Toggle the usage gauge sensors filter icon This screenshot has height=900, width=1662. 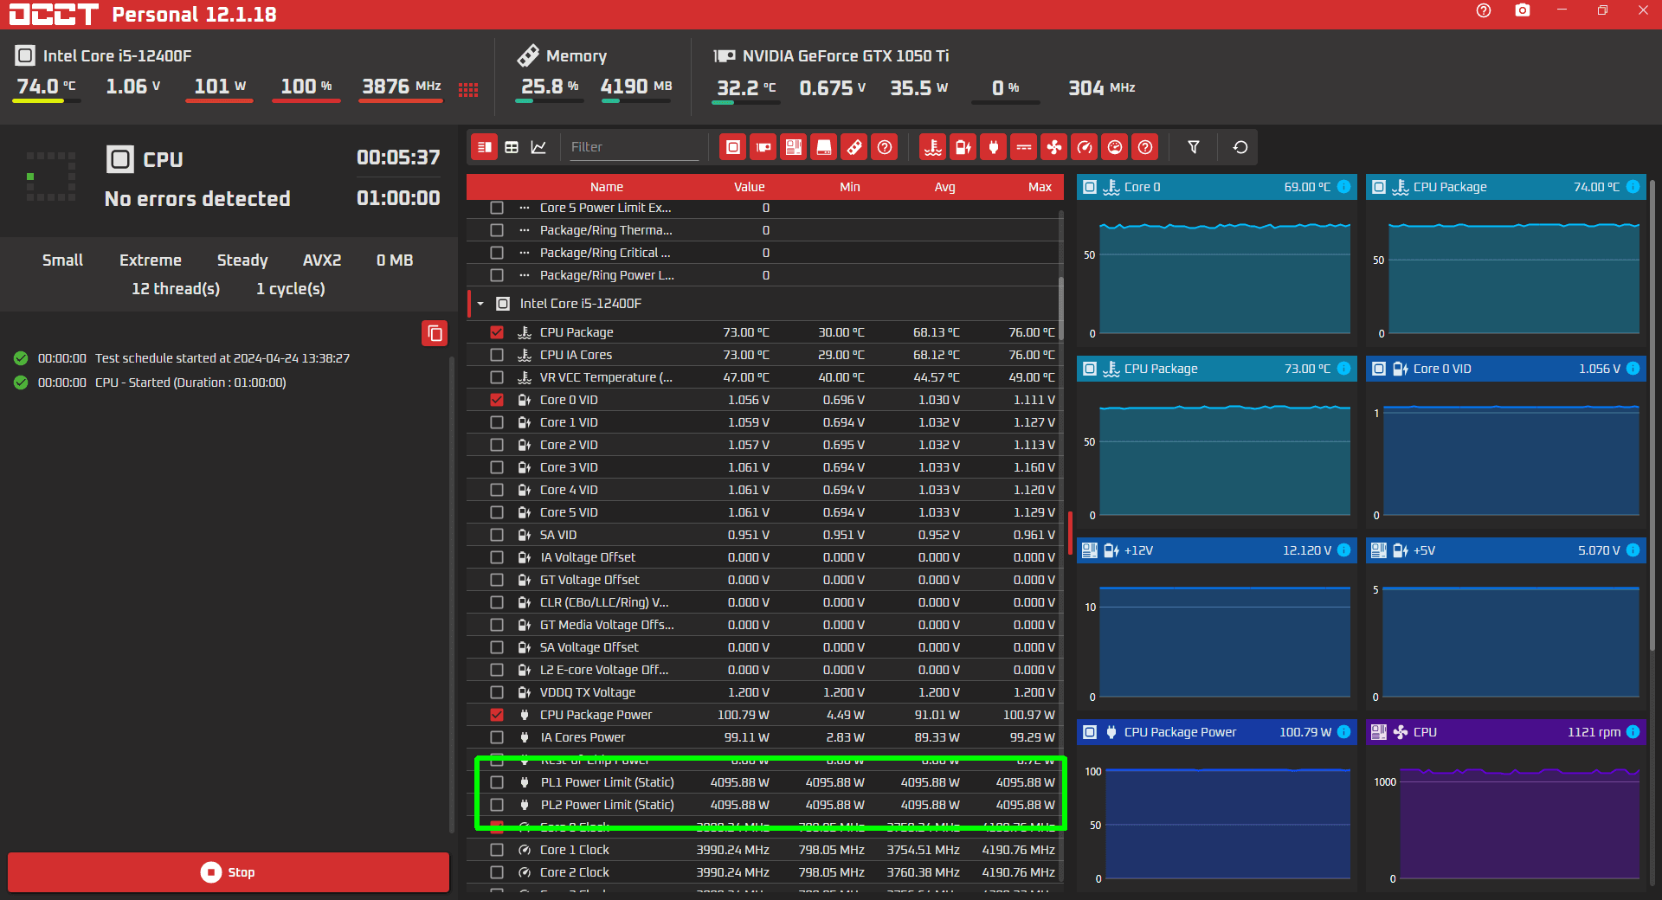[x=1115, y=147]
